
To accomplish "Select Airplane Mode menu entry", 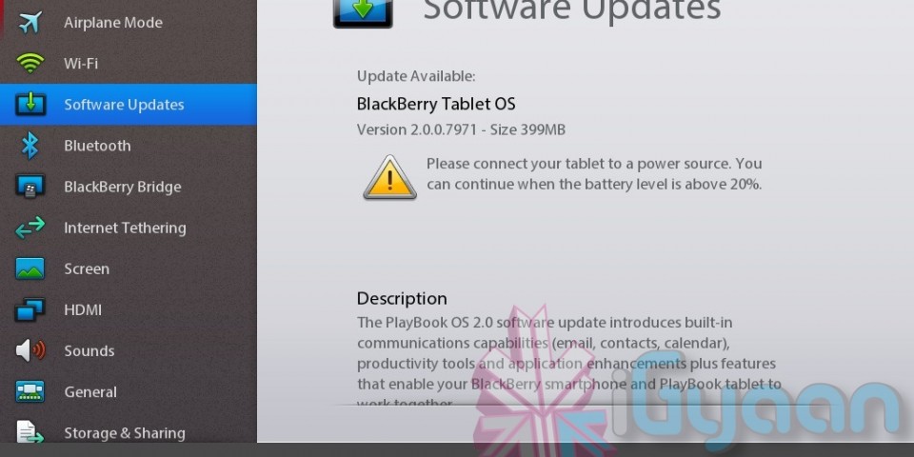I will [x=129, y=22].
